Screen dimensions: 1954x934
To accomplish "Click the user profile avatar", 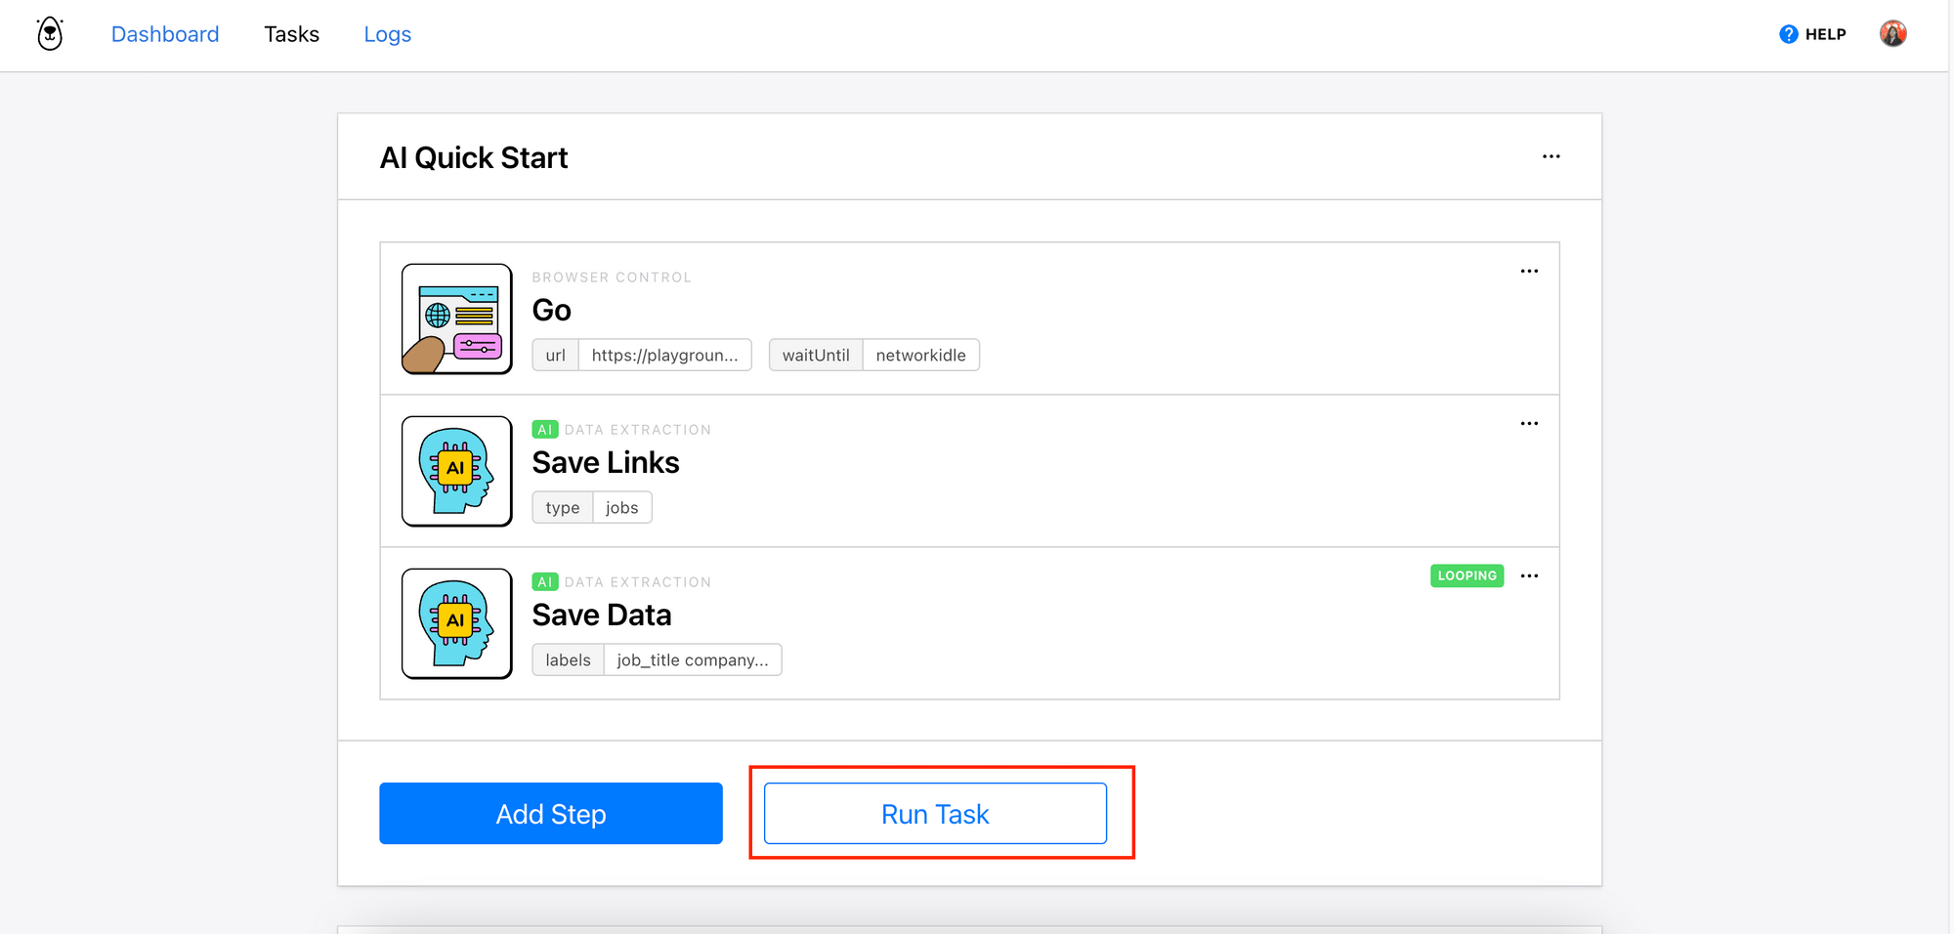I will pyautogui.click(x=1893, y=32).
